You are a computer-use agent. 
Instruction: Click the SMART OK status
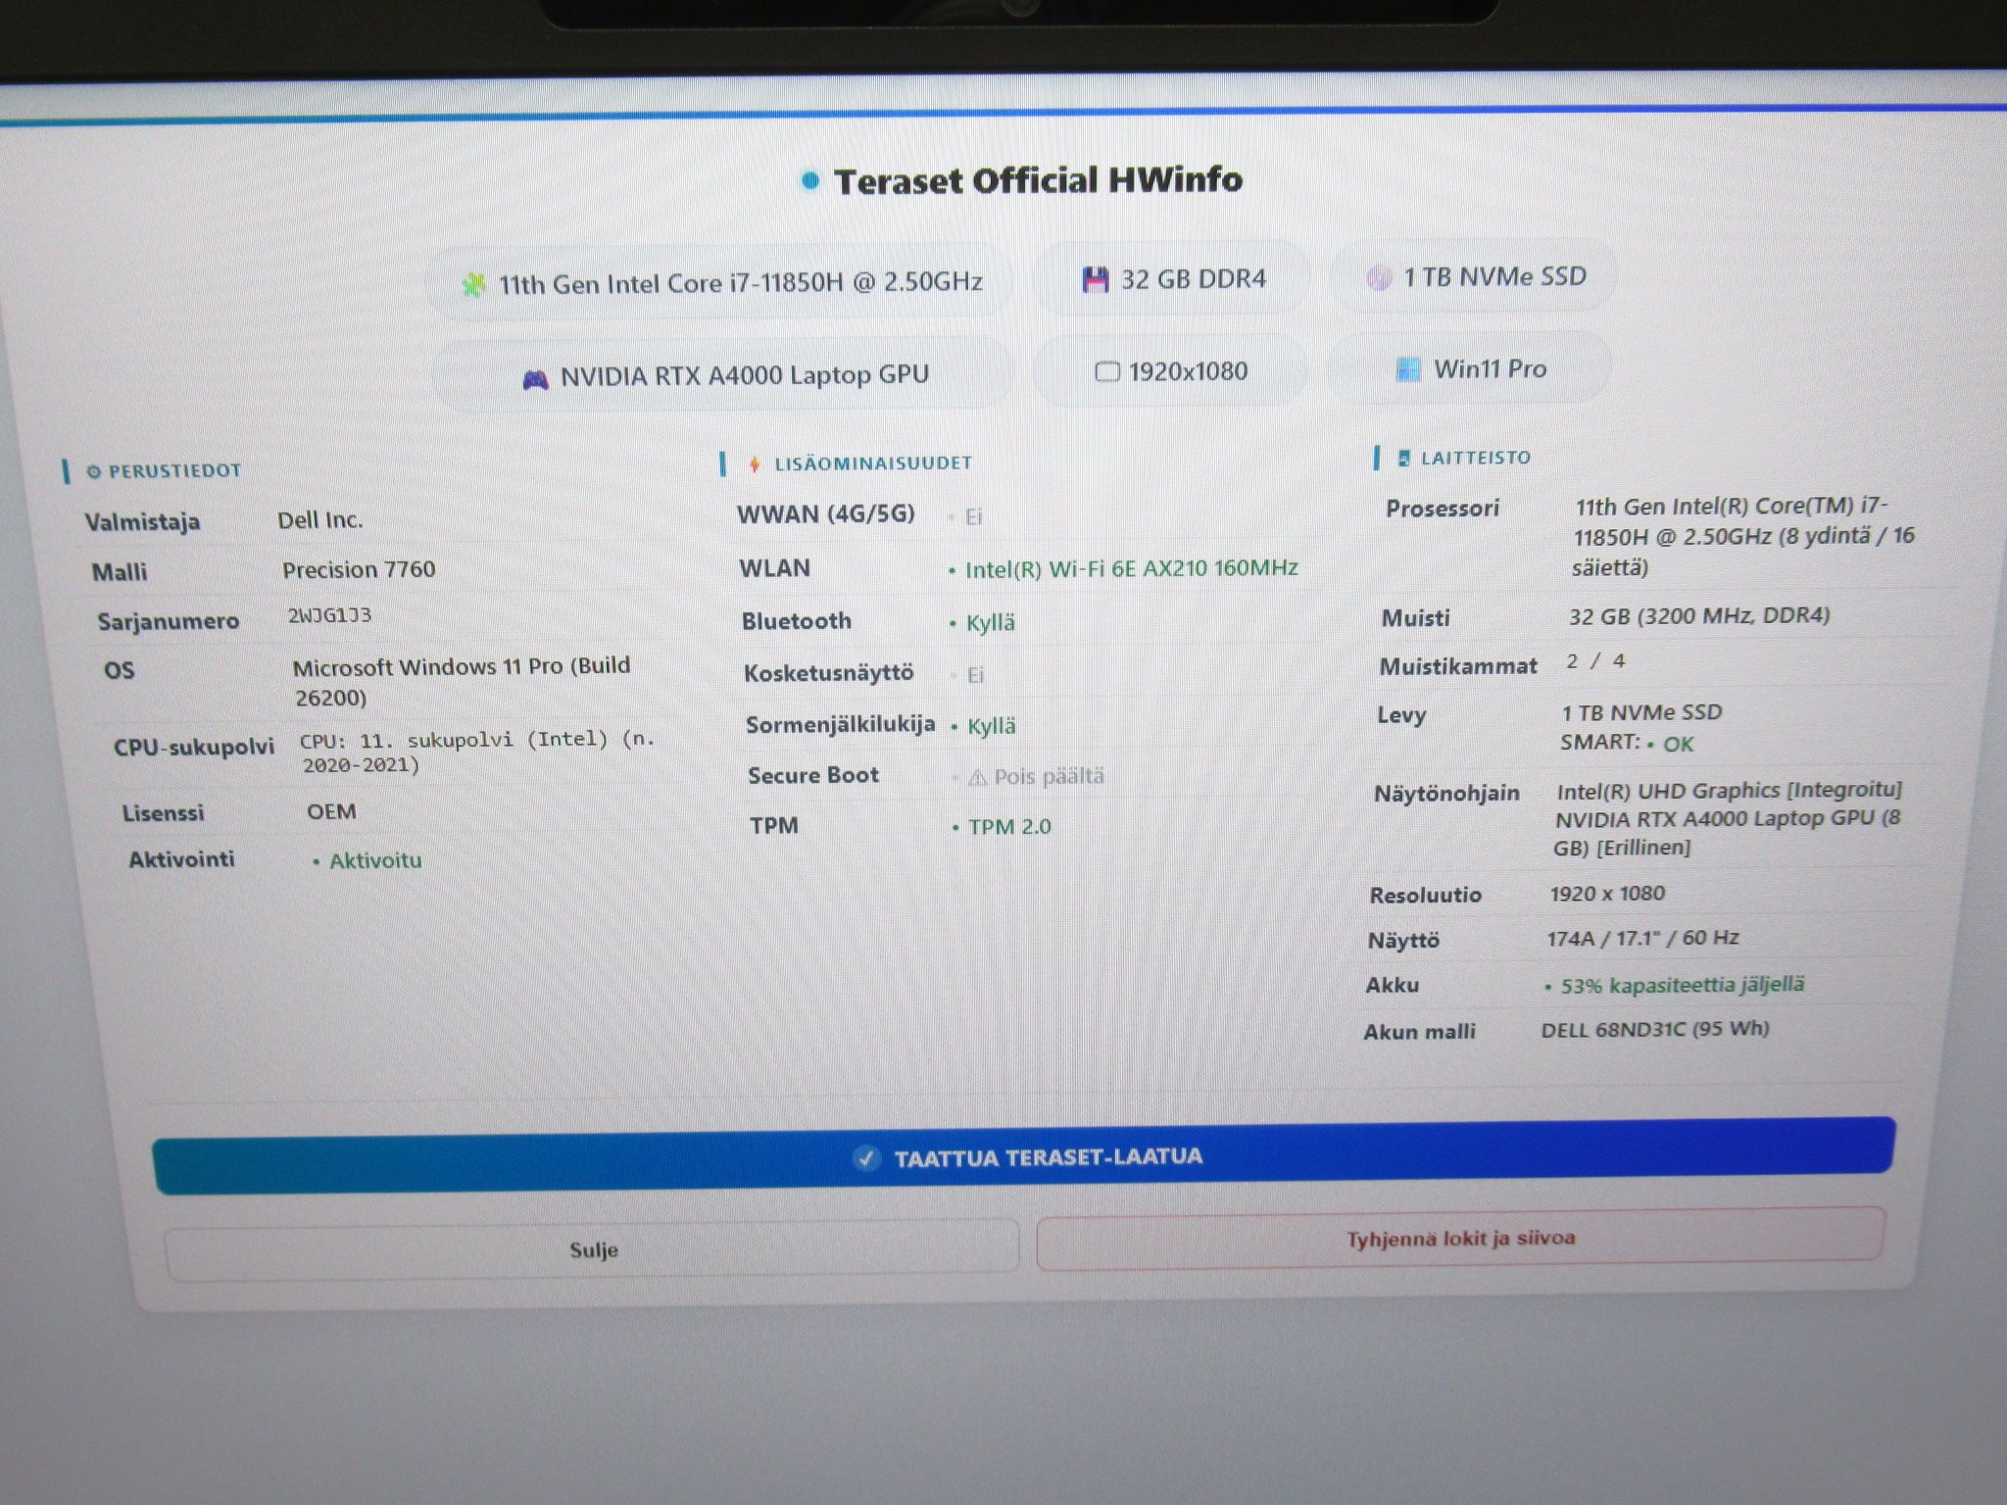pyautogui.click(x=1627, y=743)
